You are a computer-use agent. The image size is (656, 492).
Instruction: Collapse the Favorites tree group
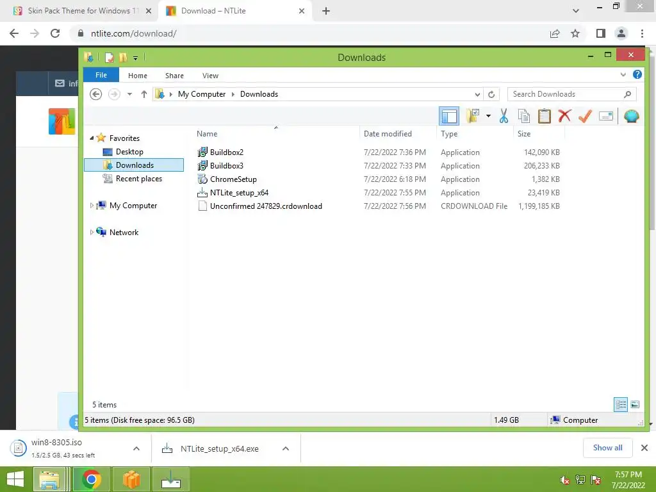[92, 138]
